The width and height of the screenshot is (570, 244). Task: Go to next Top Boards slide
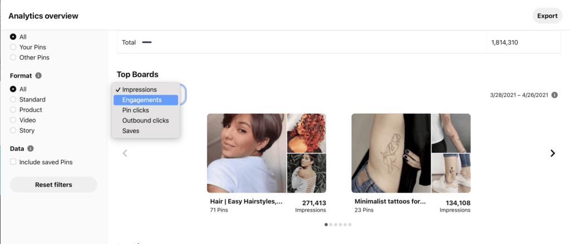553,153
